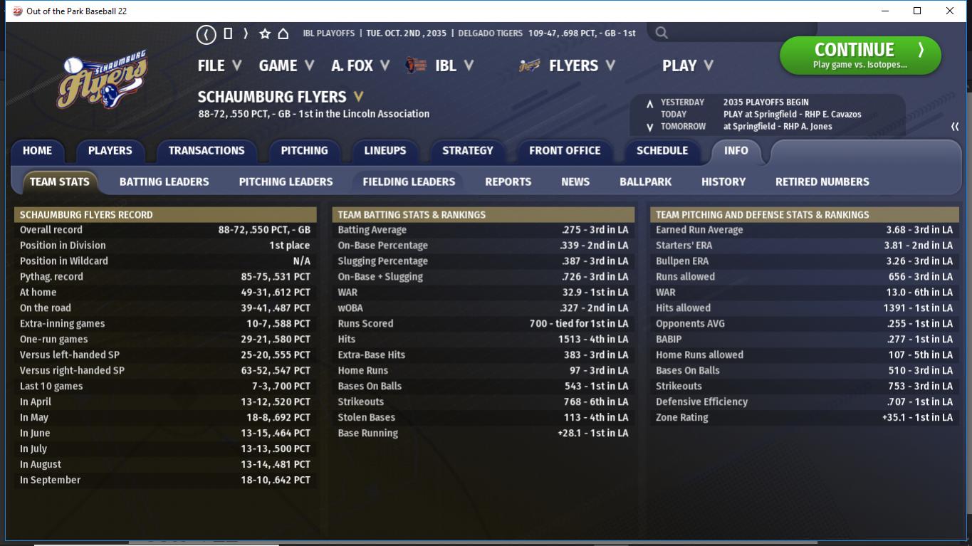Click the Schaumburg Flyers team logo
Screen dimensions: 972x546
[x=103, y=80]
